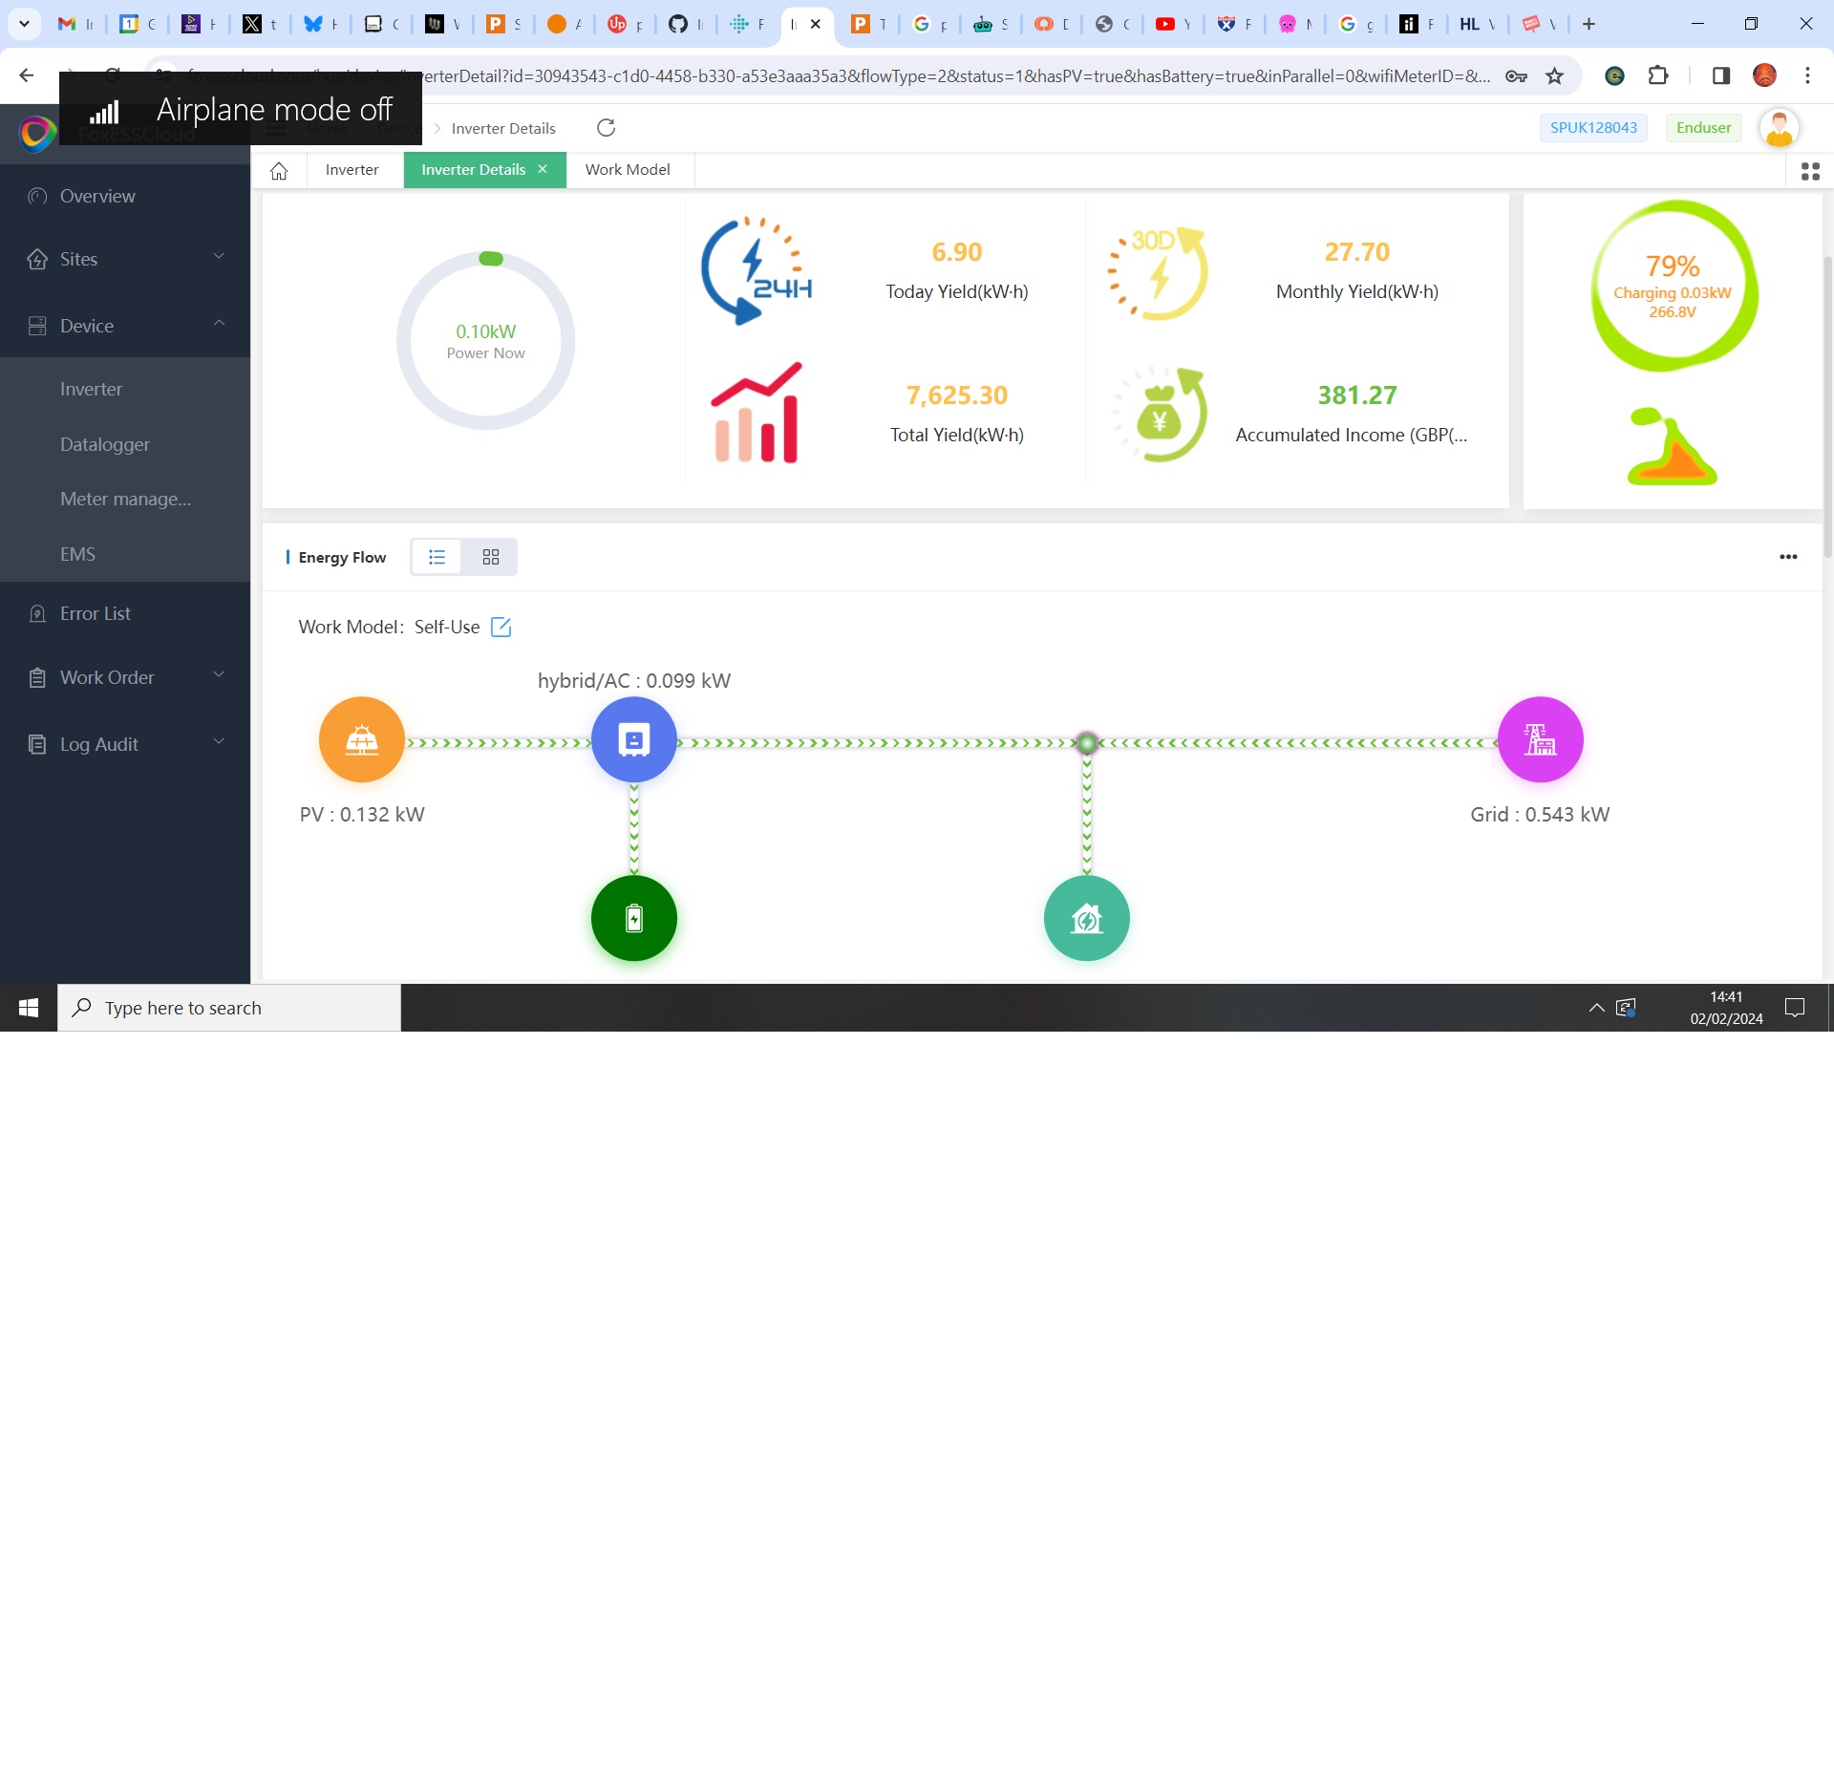Expand the Sites sidebar menu
Screen dimensions: 1834x1791
pyautogui.click(x=125, y=259)
